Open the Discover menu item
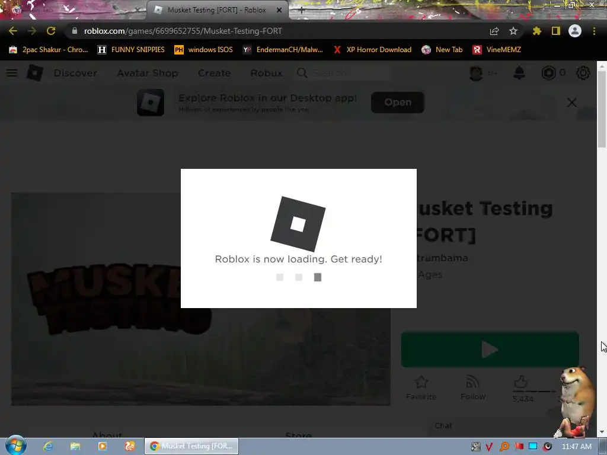 click(x=75, y=73)
